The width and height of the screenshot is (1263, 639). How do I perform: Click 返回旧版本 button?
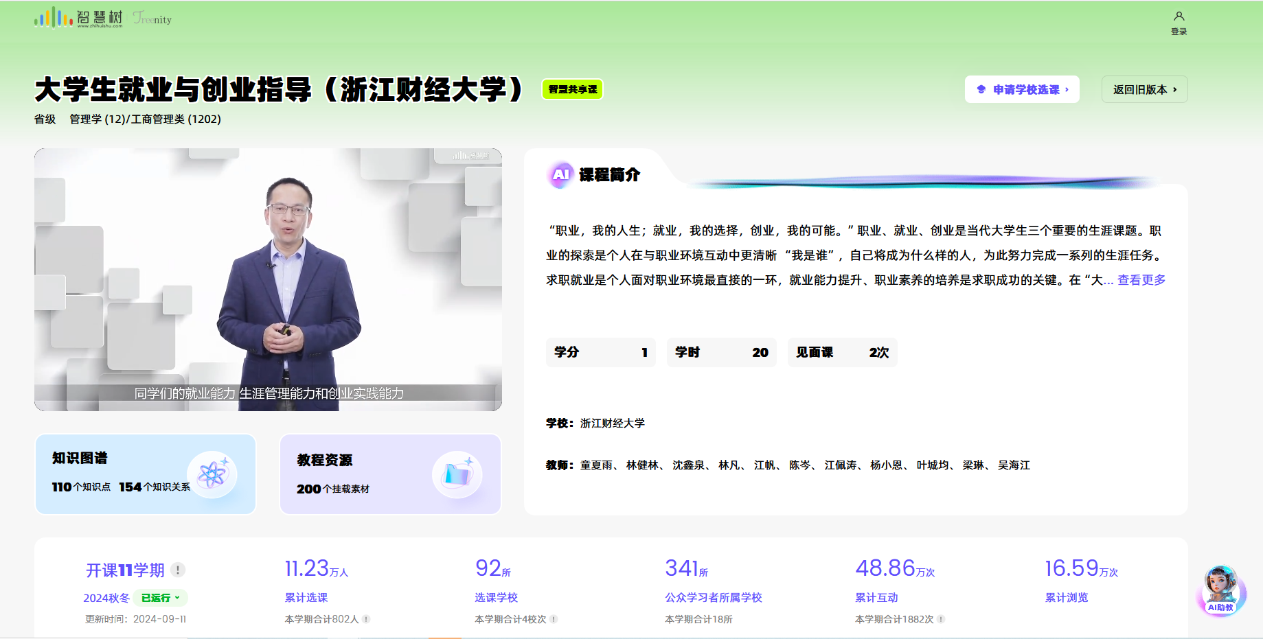[1144, 89]
